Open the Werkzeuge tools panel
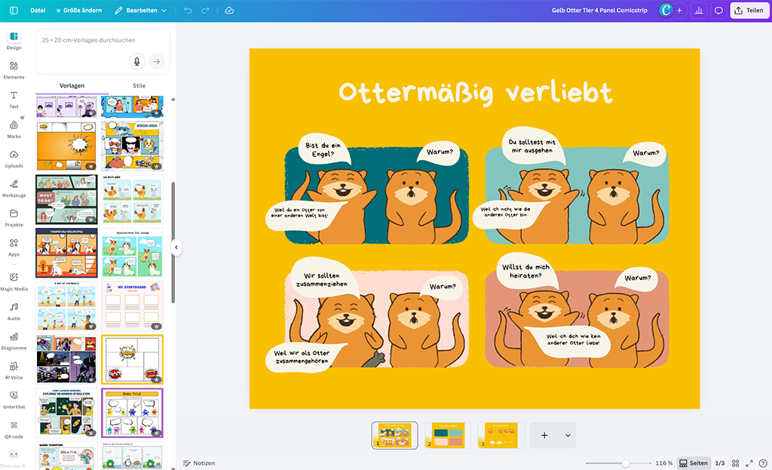 click(14, 188)
